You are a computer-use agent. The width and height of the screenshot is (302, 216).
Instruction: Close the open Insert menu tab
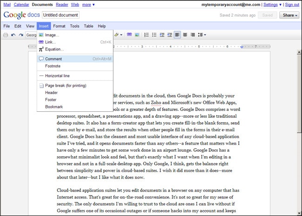click(x=44, y=26)
